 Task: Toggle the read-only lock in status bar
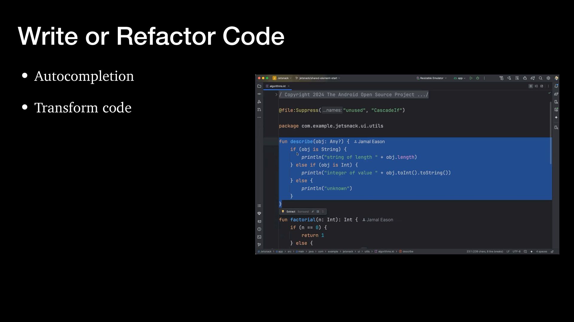click(552, 252)
